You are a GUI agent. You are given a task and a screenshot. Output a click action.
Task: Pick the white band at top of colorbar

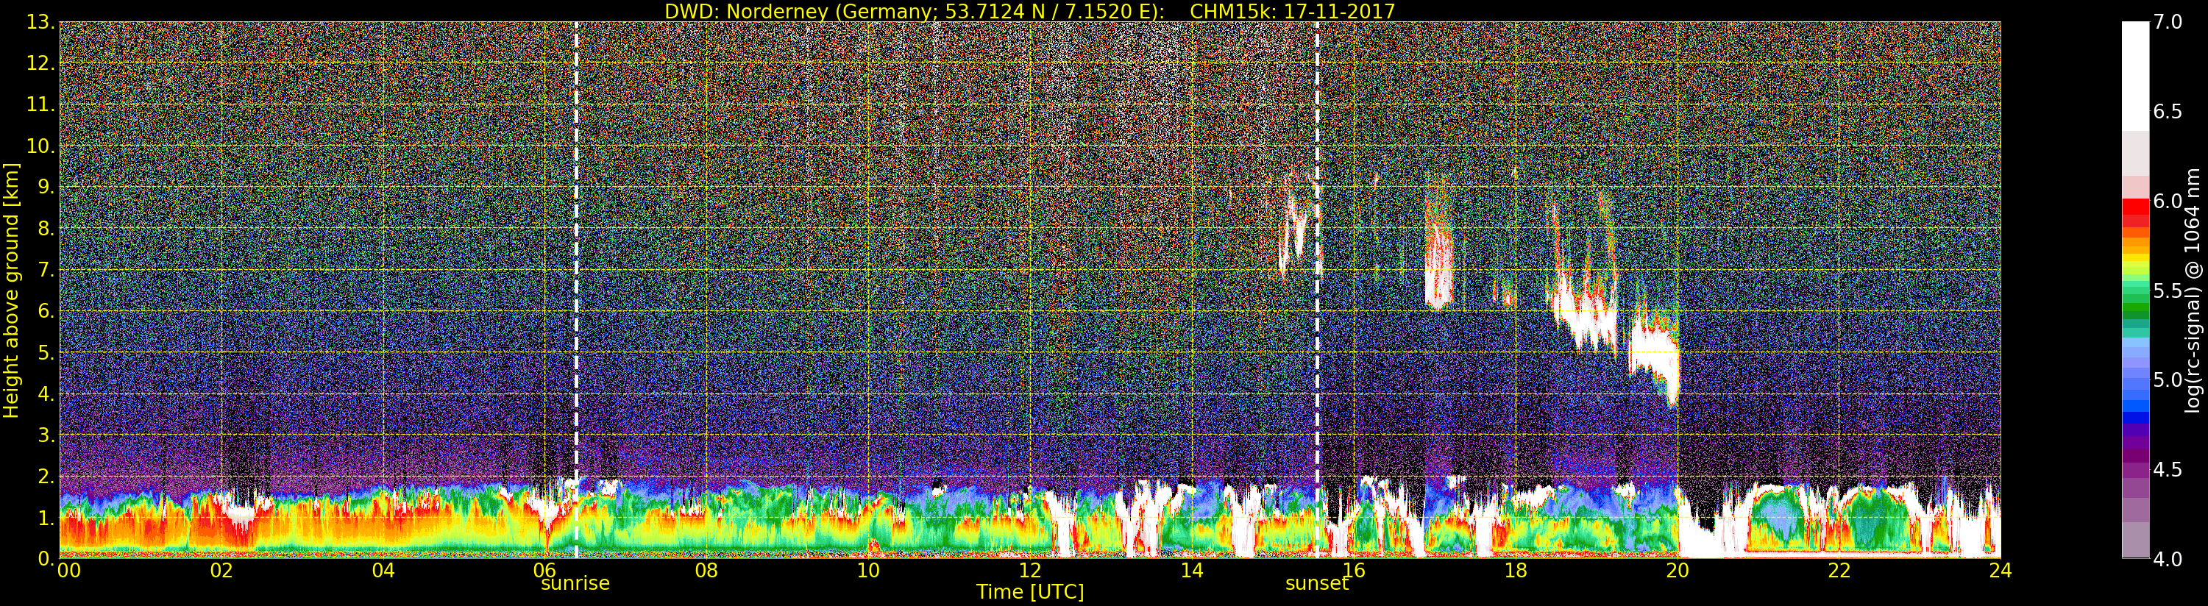2135,76
